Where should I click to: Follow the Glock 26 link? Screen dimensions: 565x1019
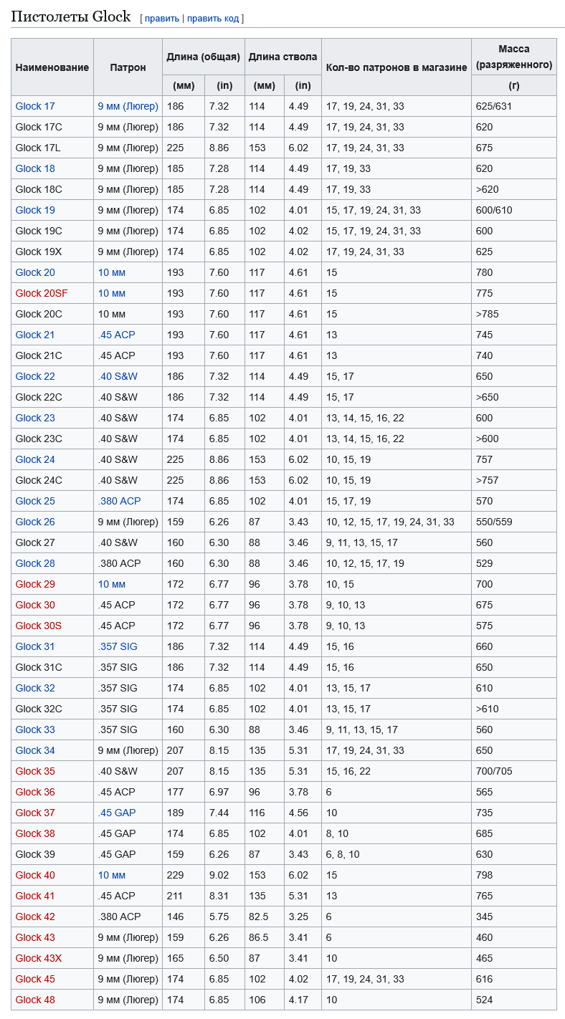coord(35,522)
